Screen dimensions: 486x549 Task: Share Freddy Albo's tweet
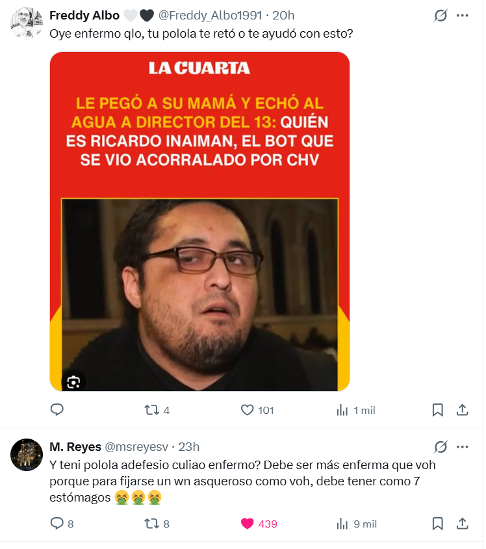[462, 410]
